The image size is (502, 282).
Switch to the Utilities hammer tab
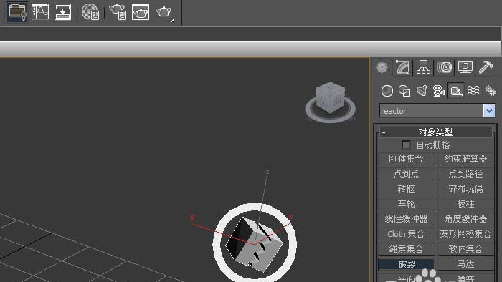coord(486,67)
